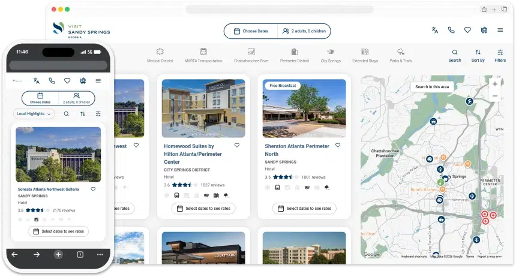Tap the phone favorites heart icon

[x=67, y=80]
